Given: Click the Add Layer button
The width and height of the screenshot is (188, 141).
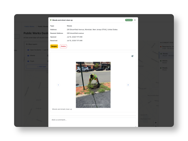Looking at the screenshot, I should [x=37, y=67].
